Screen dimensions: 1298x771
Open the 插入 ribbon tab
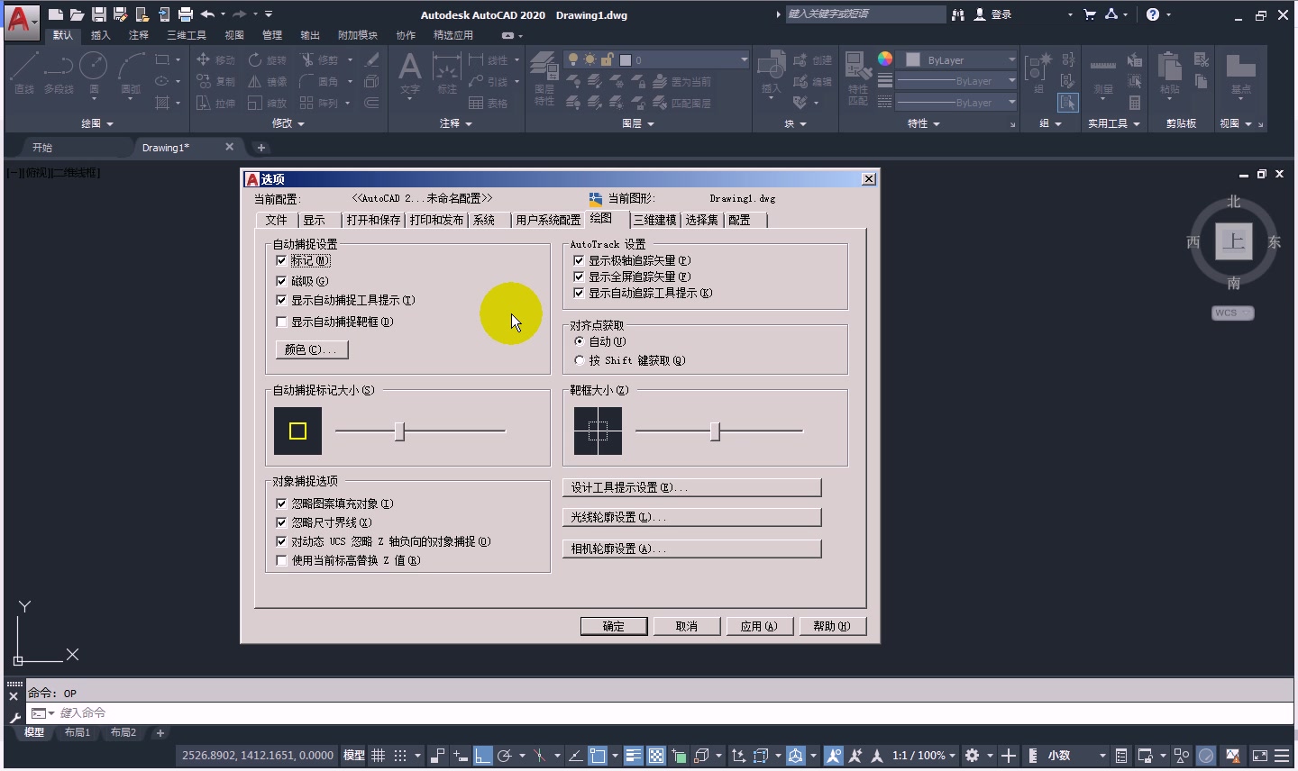[x=101, y=35]
